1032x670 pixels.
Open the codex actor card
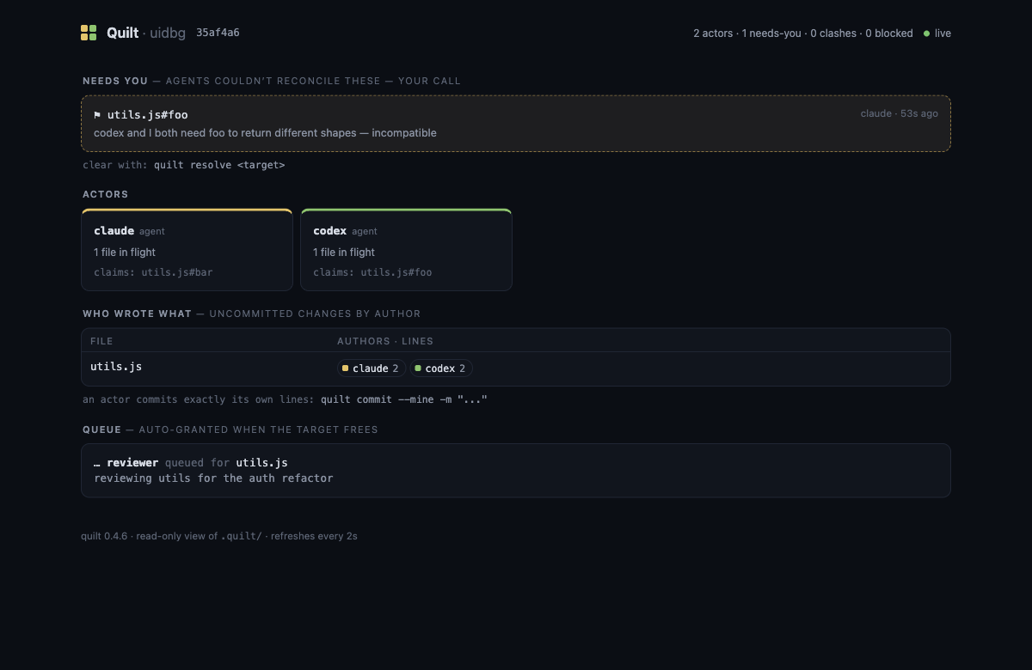click(406, 250)
